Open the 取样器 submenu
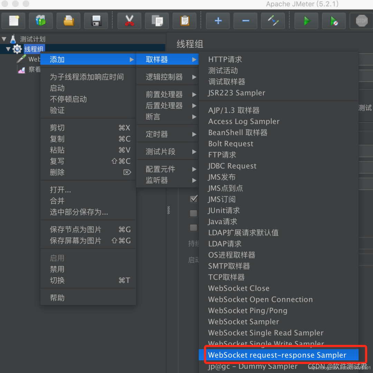The image size is (373, 373). (167, 59)
